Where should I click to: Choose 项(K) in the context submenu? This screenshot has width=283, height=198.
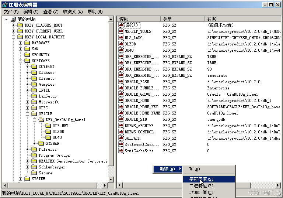[209, 169]
